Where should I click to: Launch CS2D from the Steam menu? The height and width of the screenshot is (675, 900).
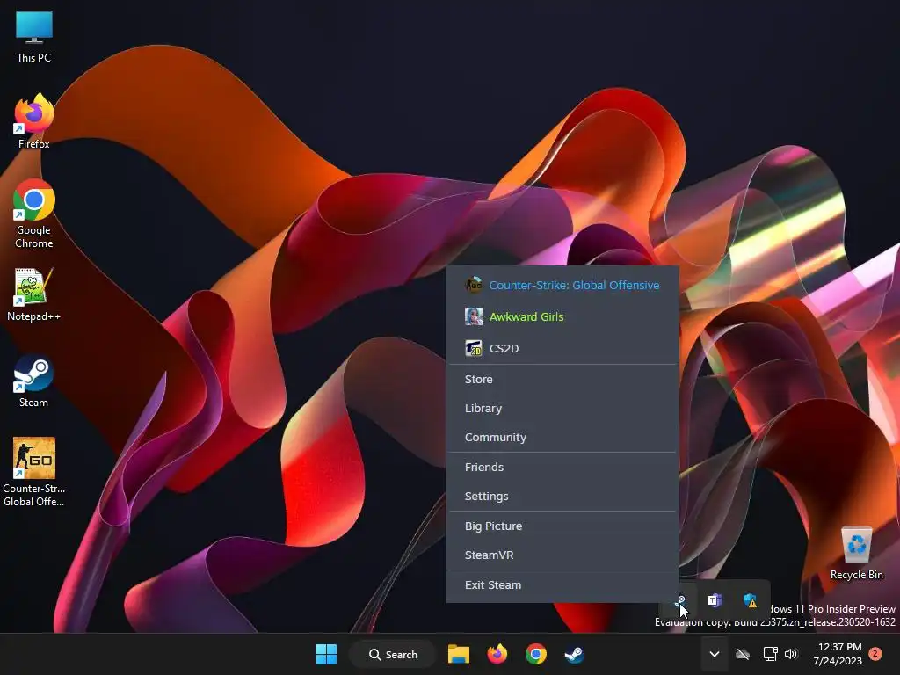562,348
